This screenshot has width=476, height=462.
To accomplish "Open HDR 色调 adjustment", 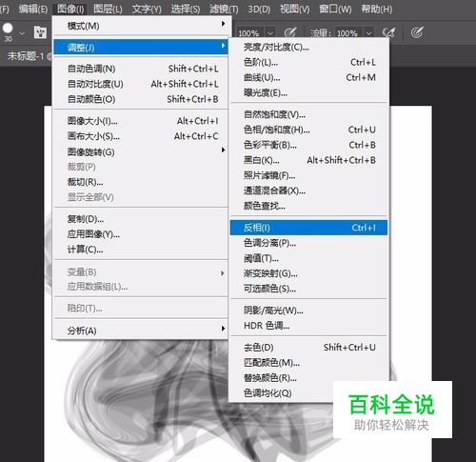I will [x=308, y=326].
